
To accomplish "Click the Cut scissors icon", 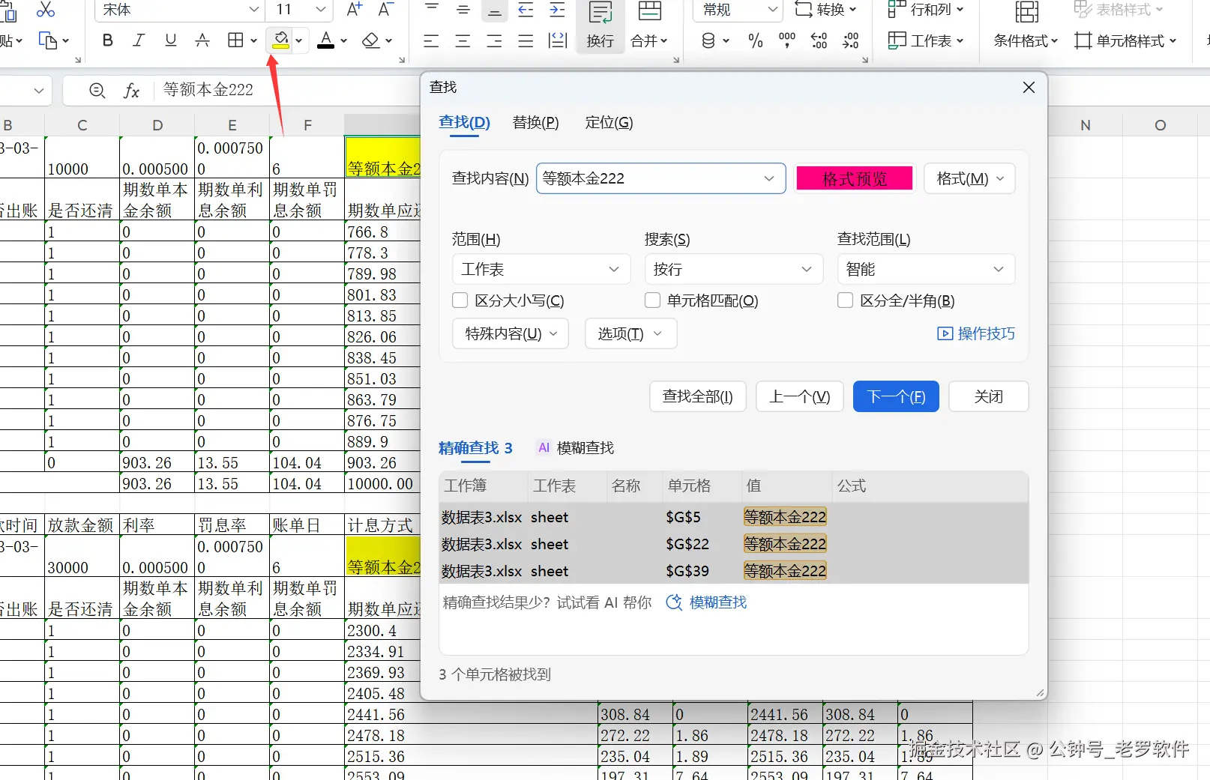I will pos(46,9).
